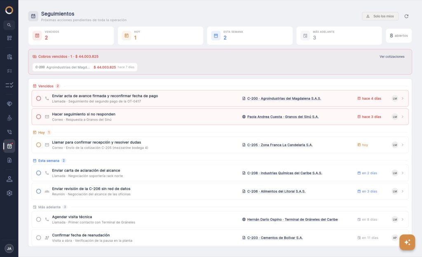Open chevron on Alimentos del Litoral row
This screenshot has height=257, width=422.
pos(403,191)
